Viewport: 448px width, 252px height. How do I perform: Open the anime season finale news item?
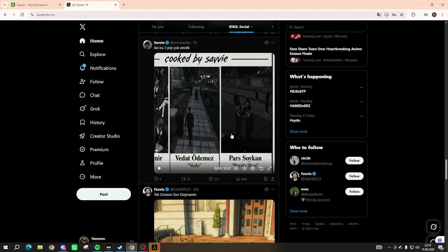point(327,54)
